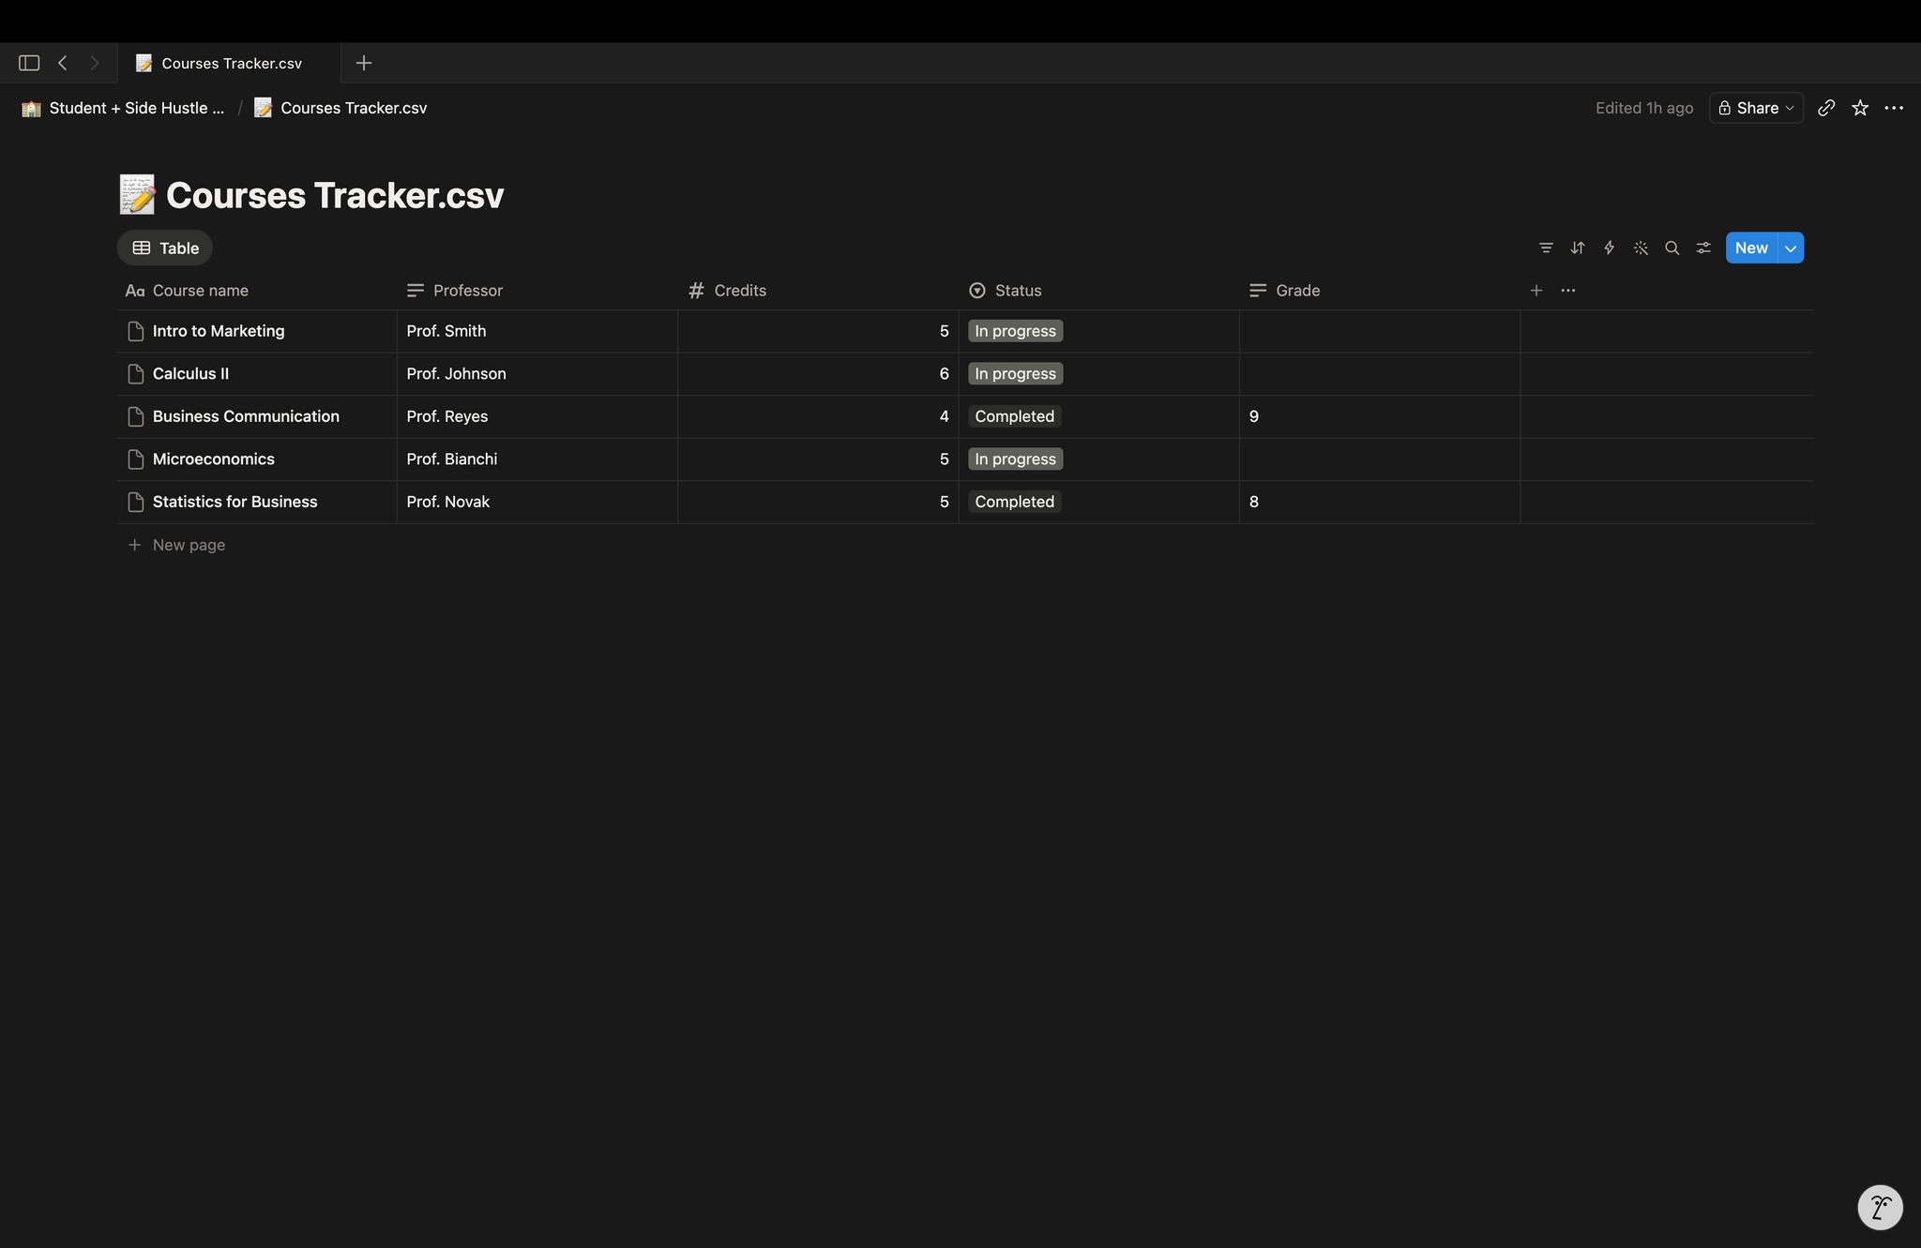This screenshot has width=1921, height=1248.
Task: Open the Sort arrows icon
Action: pos(1578,248)
